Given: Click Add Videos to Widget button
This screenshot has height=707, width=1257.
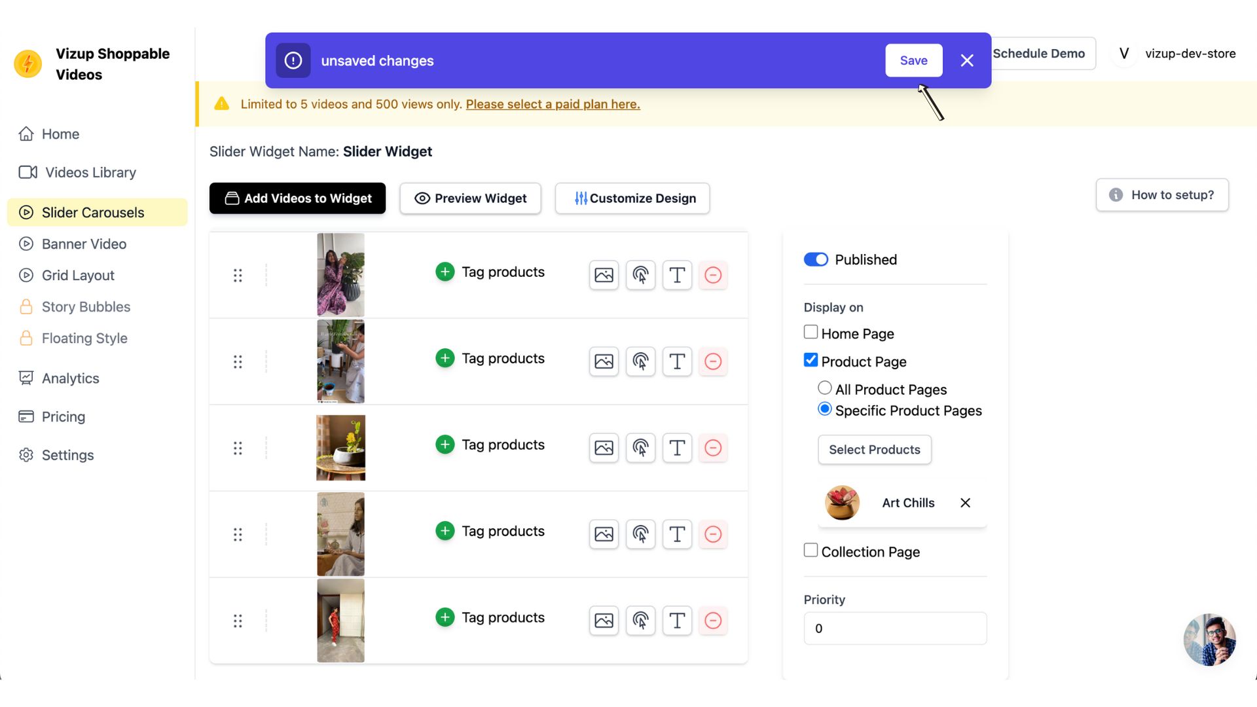Looking at the screenshot, I should [x=297, y=198].
